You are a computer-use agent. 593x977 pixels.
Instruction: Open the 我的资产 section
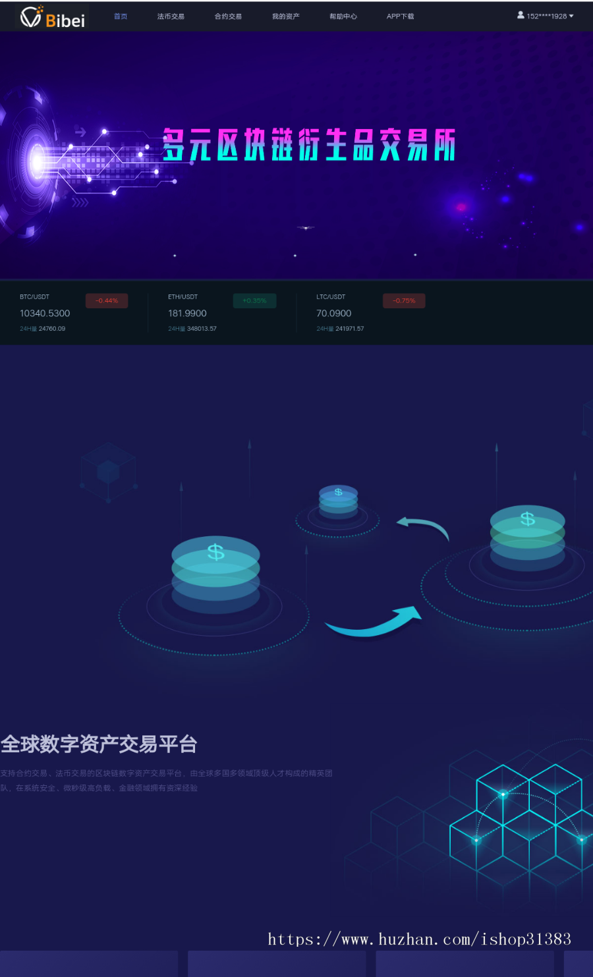[285, 16]
